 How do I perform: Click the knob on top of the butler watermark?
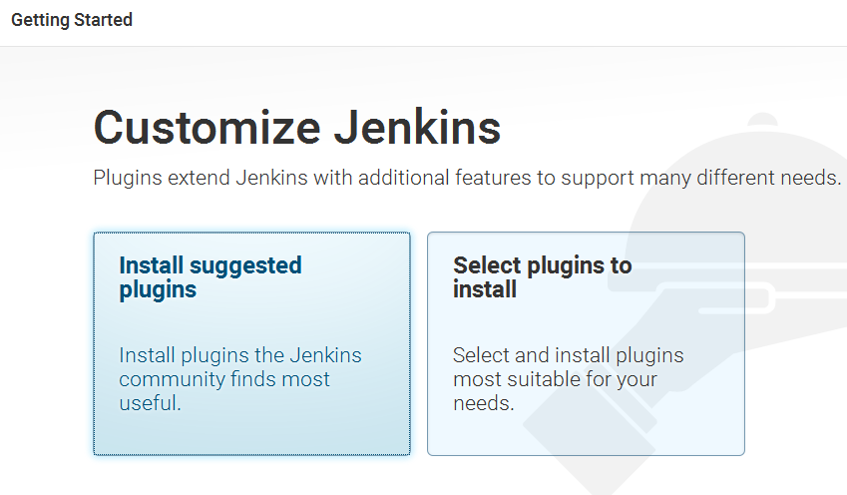[763, 120]
